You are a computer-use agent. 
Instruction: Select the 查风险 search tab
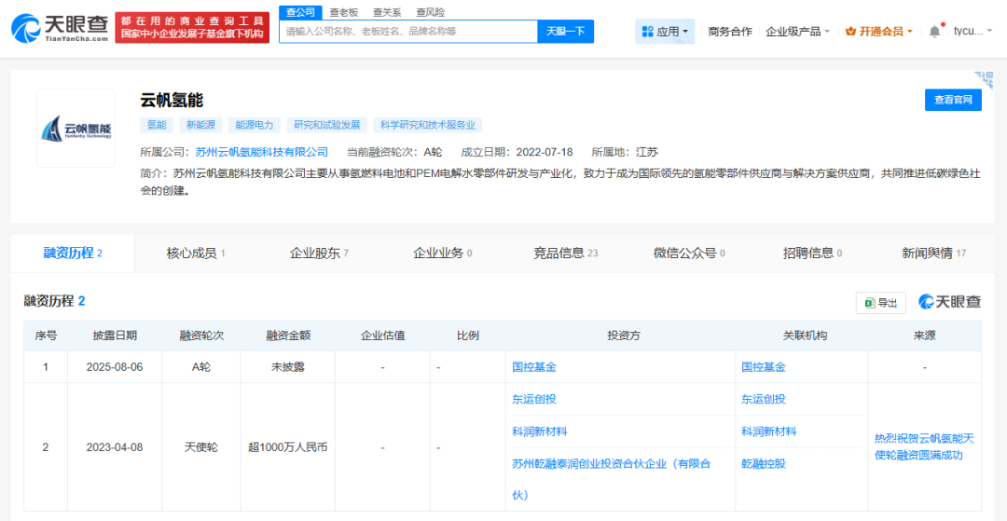(430, 12)
